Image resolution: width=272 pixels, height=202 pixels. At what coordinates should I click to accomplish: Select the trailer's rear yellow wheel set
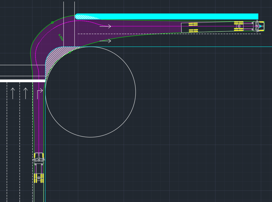193,27
